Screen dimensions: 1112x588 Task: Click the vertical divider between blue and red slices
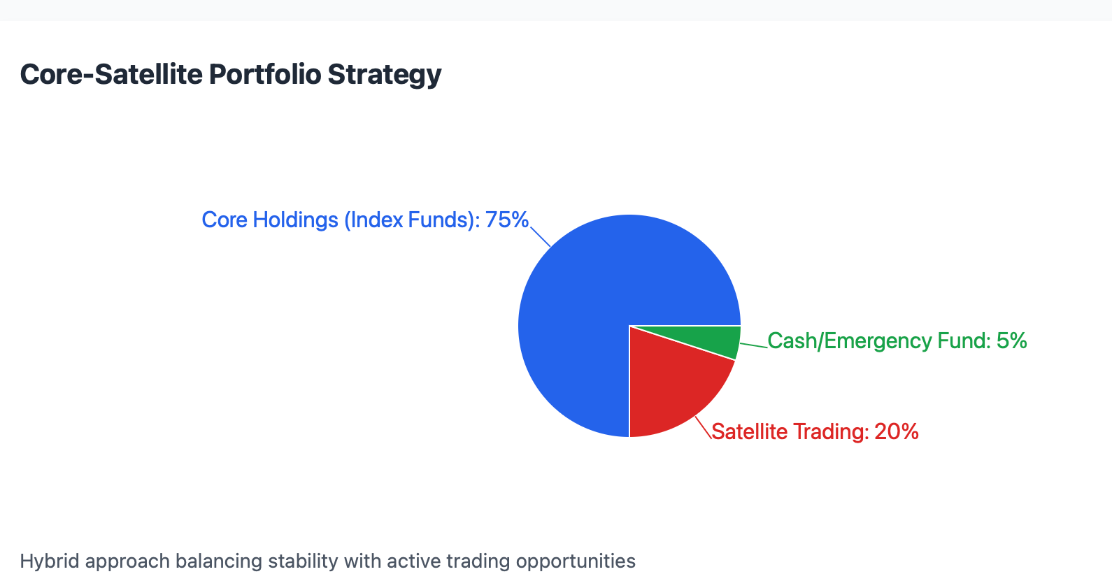coord(629,382)
